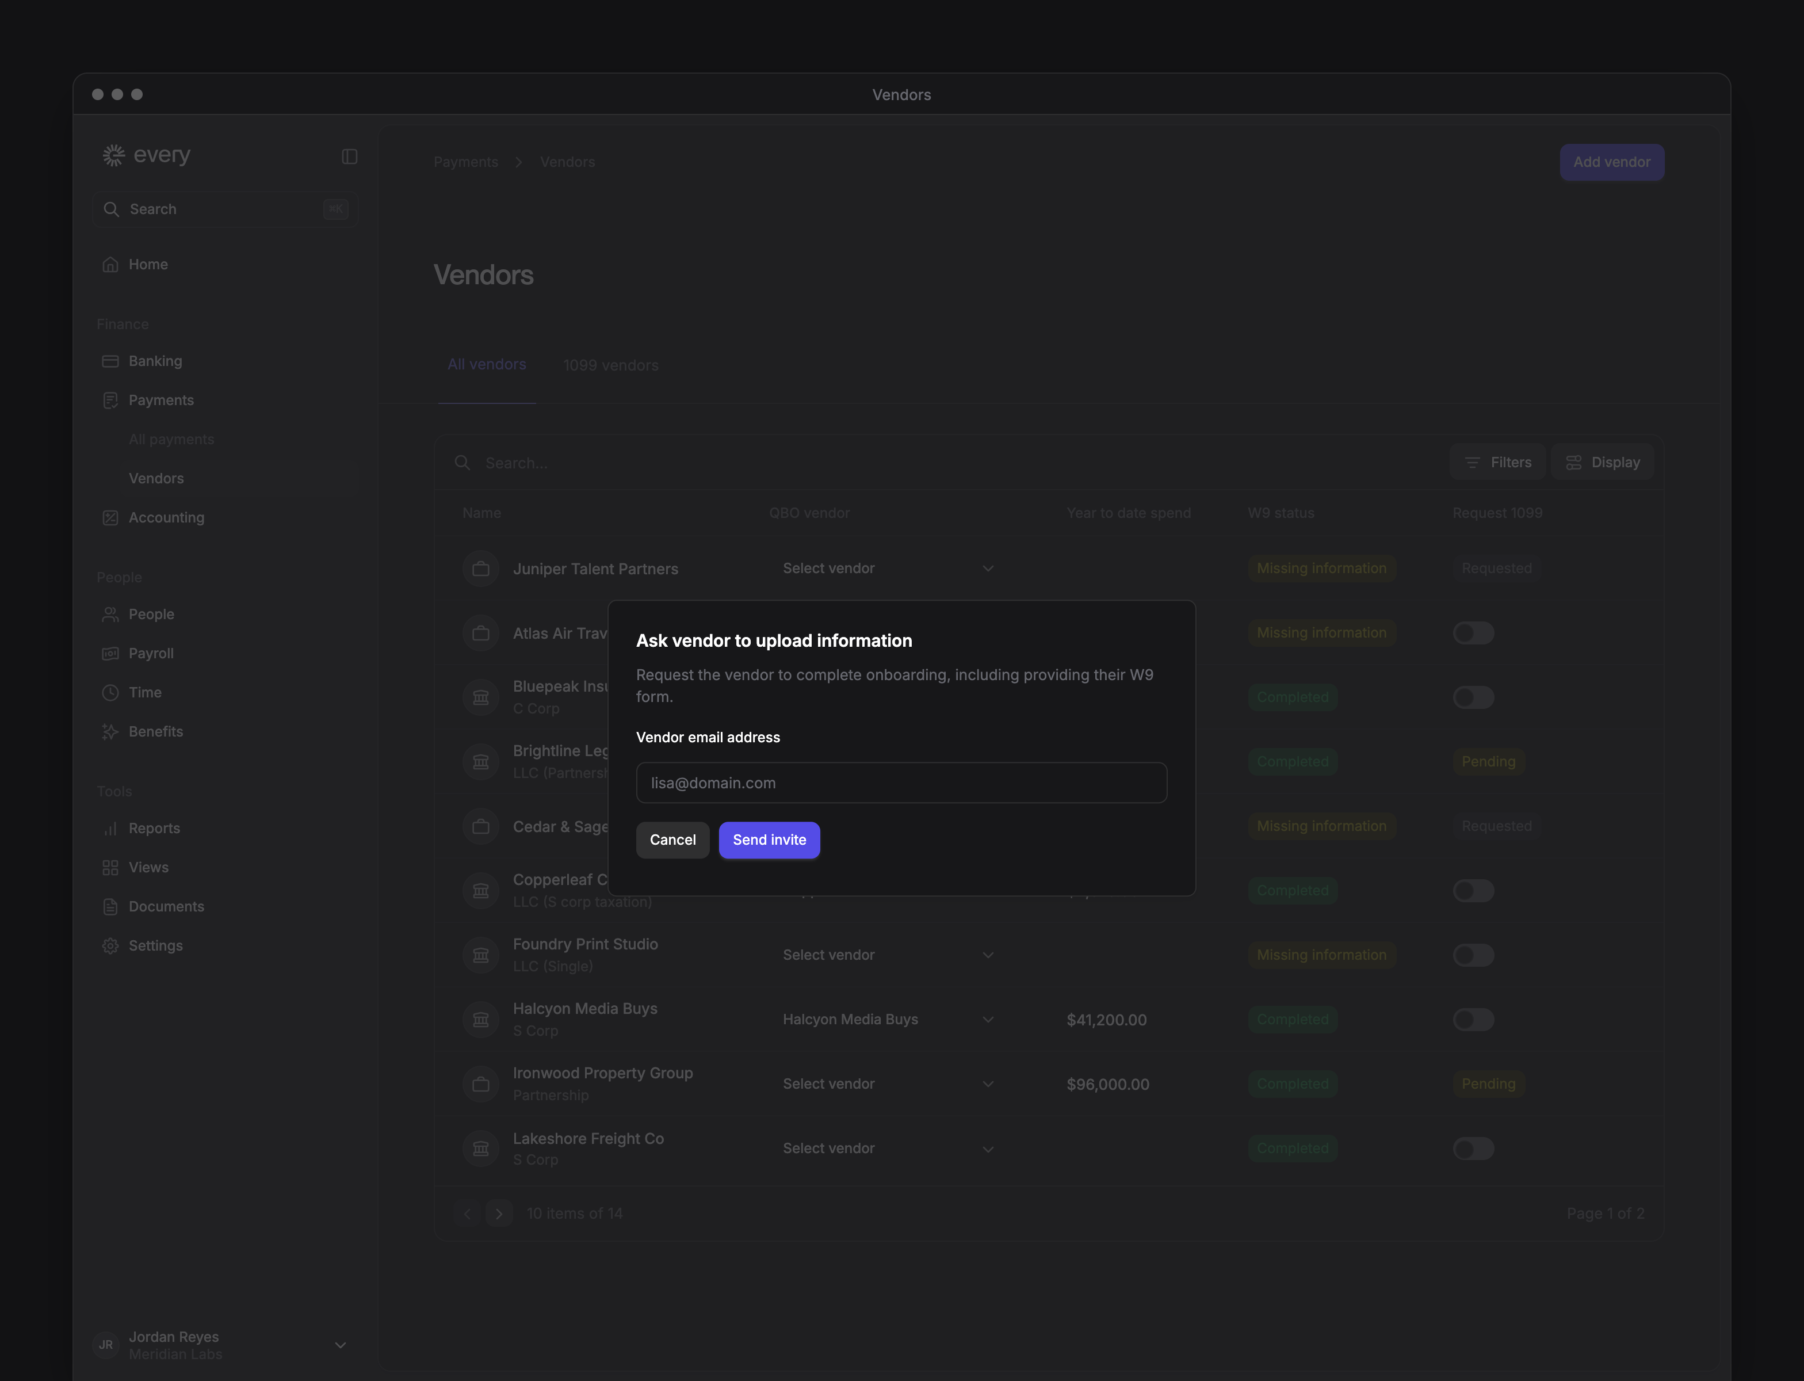Switch to the 1099 vendors tab
This screenshot has width=1804, height=1381.
(x=611, y=366)
